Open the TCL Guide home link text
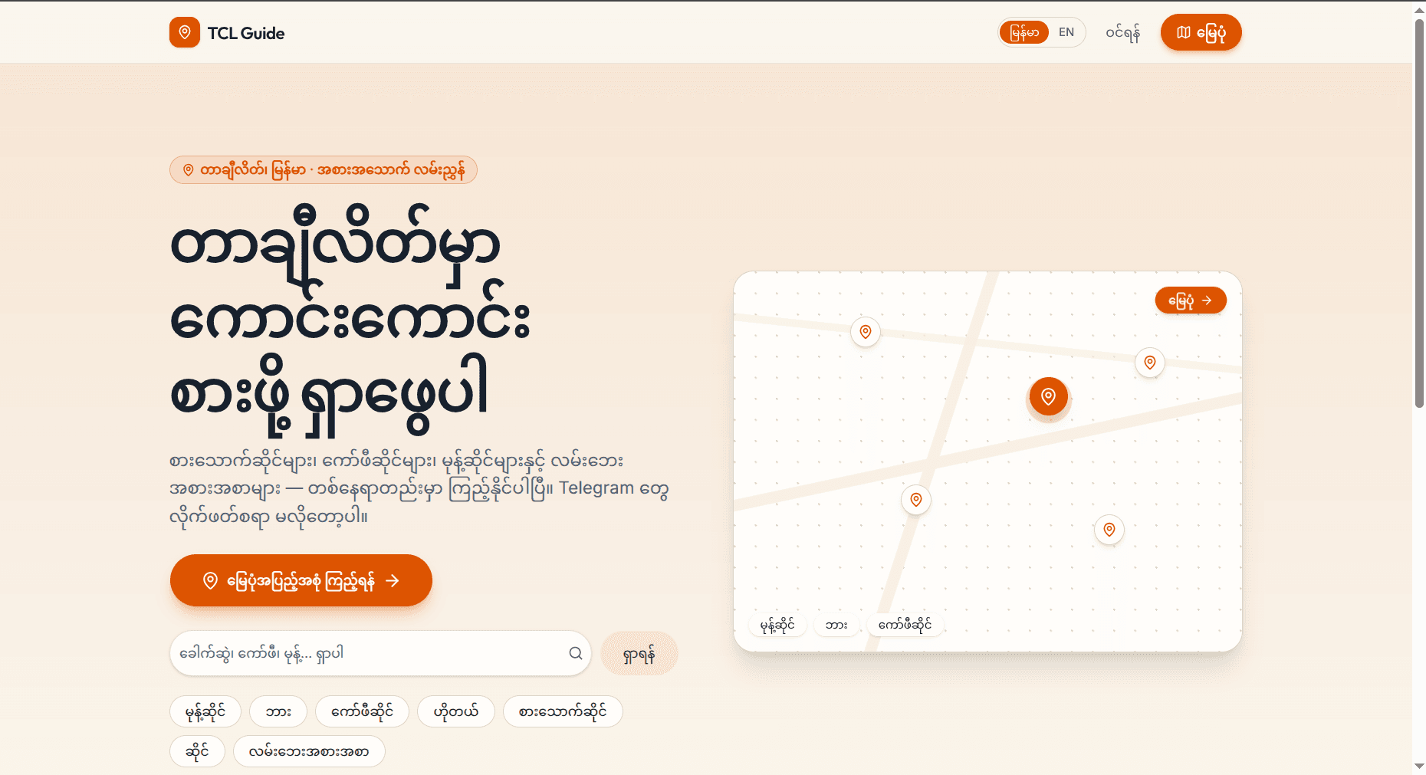 point(246,33)
